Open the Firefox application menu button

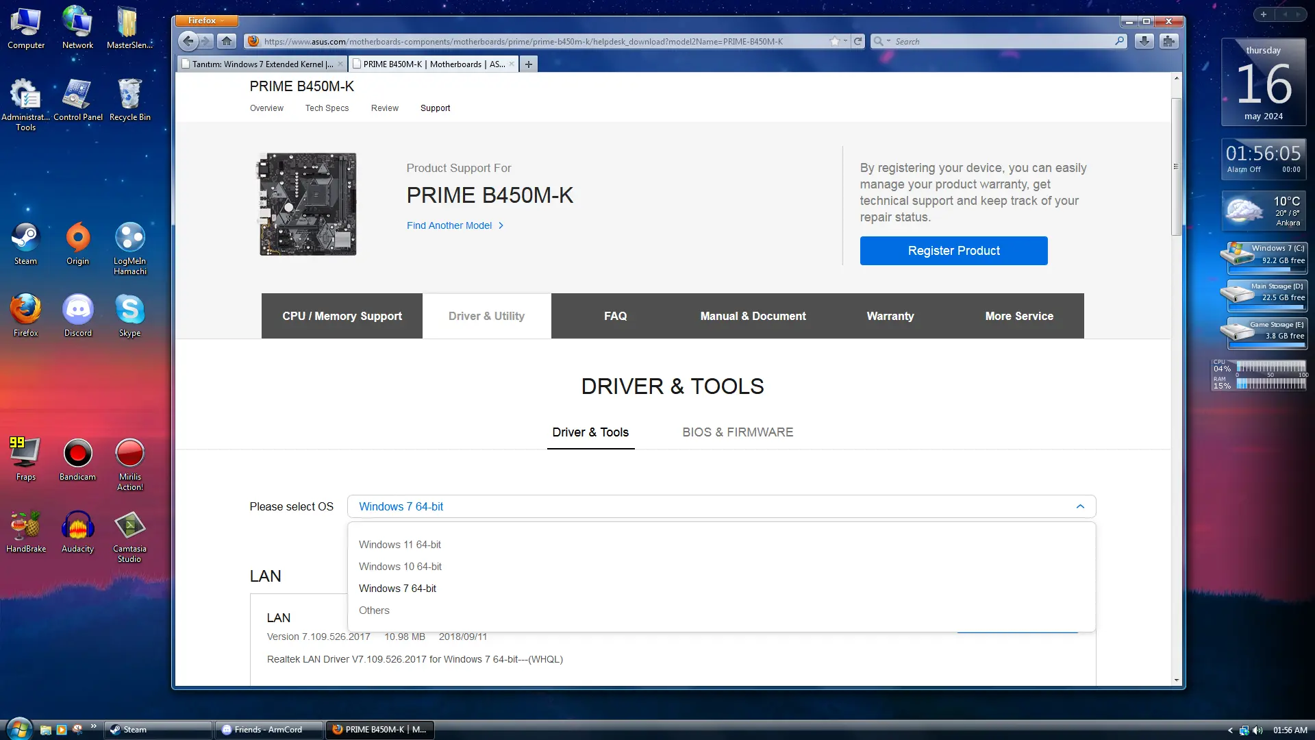[x=206, y=21]
